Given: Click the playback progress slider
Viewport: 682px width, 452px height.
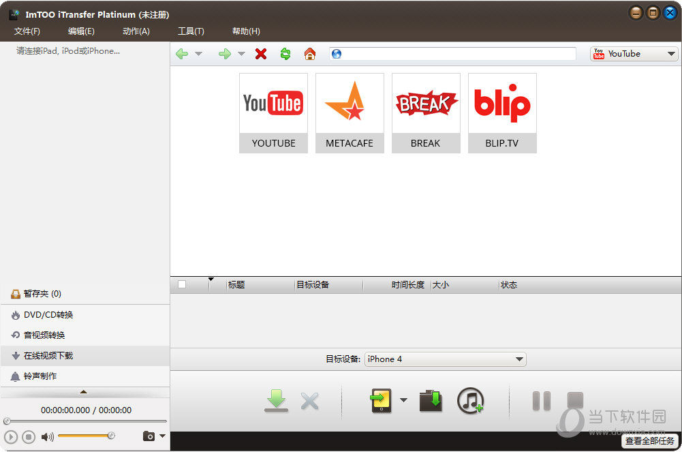Looking at the screenshot, I should (86, 421).
